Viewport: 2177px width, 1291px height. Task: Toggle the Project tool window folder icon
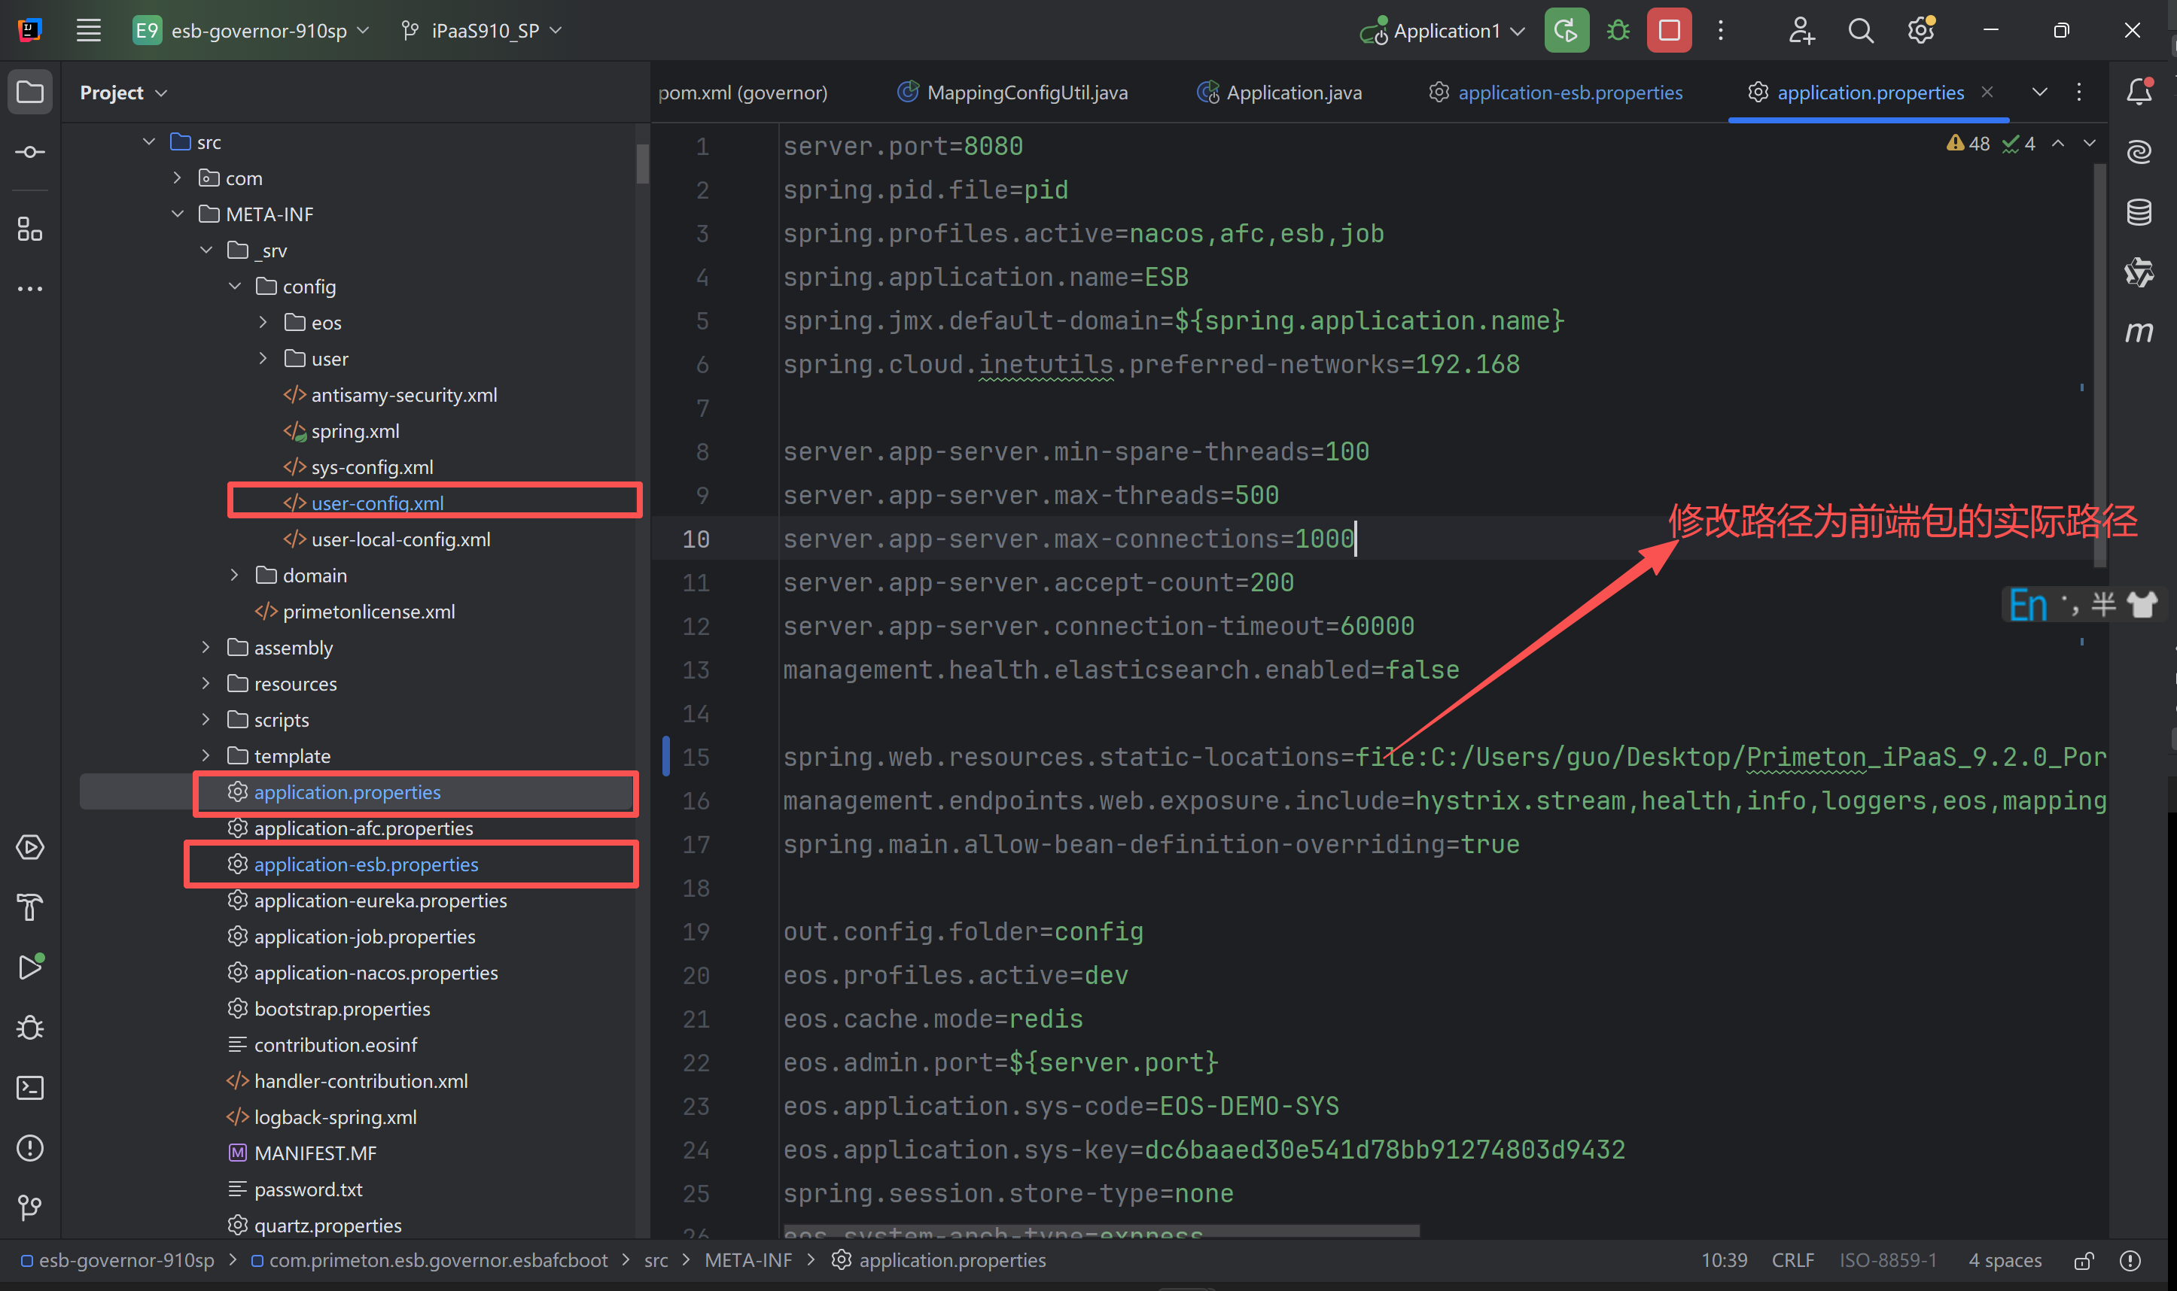pos(30,93)
